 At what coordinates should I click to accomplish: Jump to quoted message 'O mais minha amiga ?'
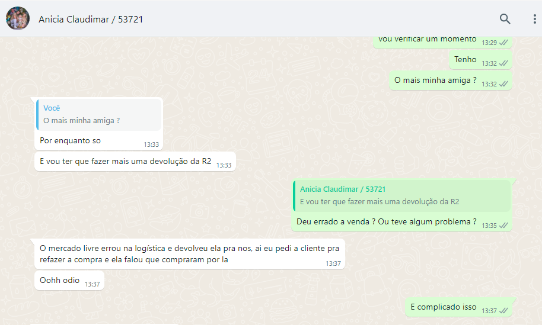pyautogui.click(x=99, y=115)
